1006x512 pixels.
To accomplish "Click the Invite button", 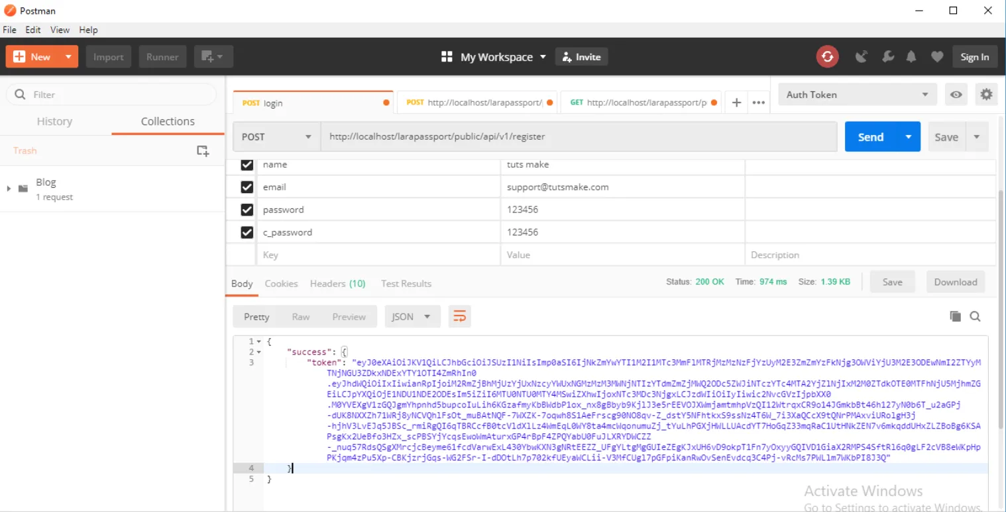I will pos(581,57).
